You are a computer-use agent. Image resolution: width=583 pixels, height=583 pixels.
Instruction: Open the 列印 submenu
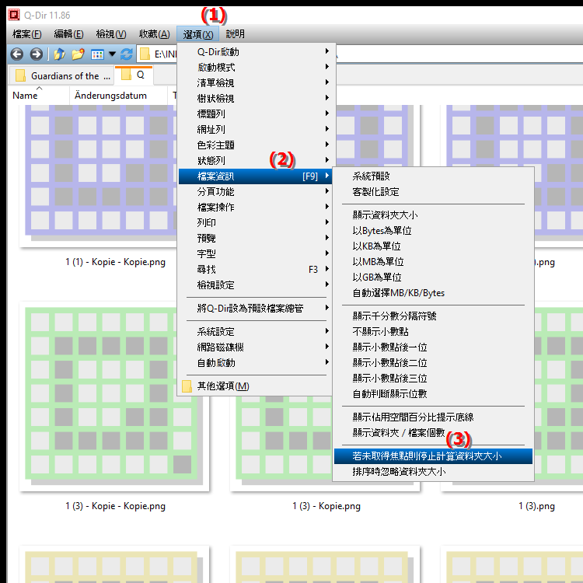[257, 223]
